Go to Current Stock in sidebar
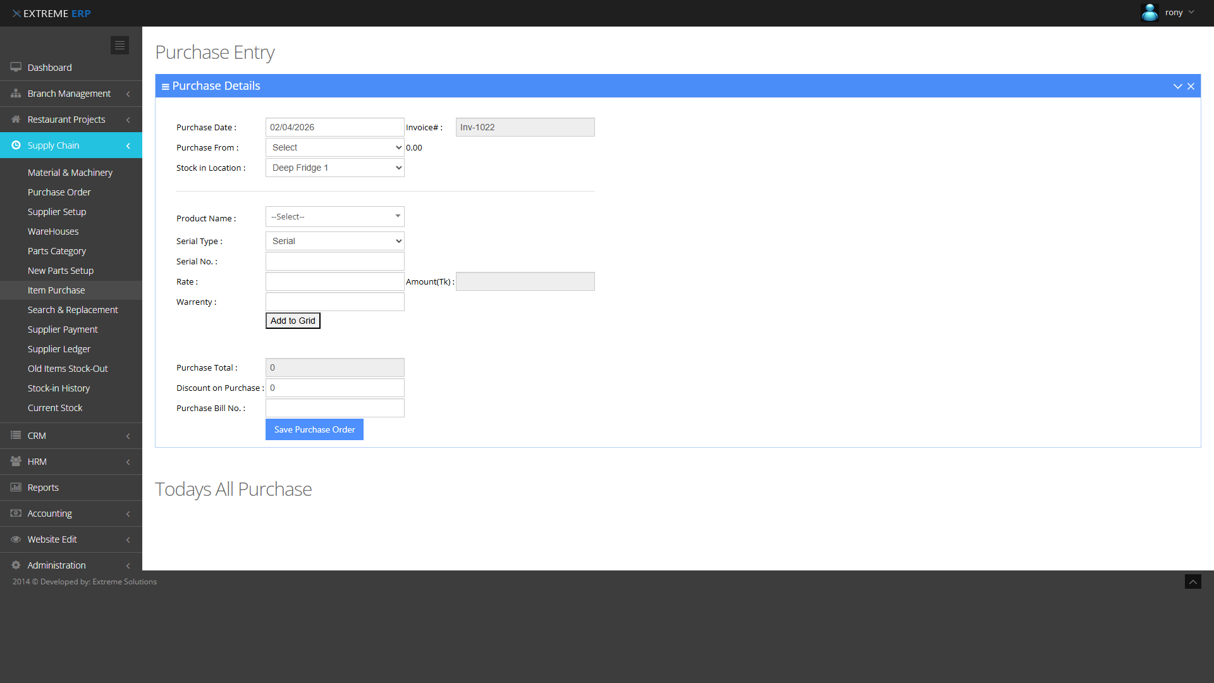The width and height of the screenshot is (1214, 683). 55,408
